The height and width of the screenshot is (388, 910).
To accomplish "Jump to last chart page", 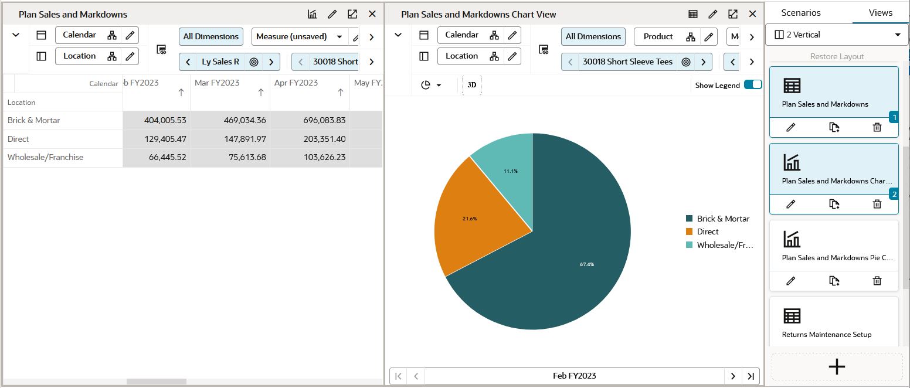I will point(751,376).
